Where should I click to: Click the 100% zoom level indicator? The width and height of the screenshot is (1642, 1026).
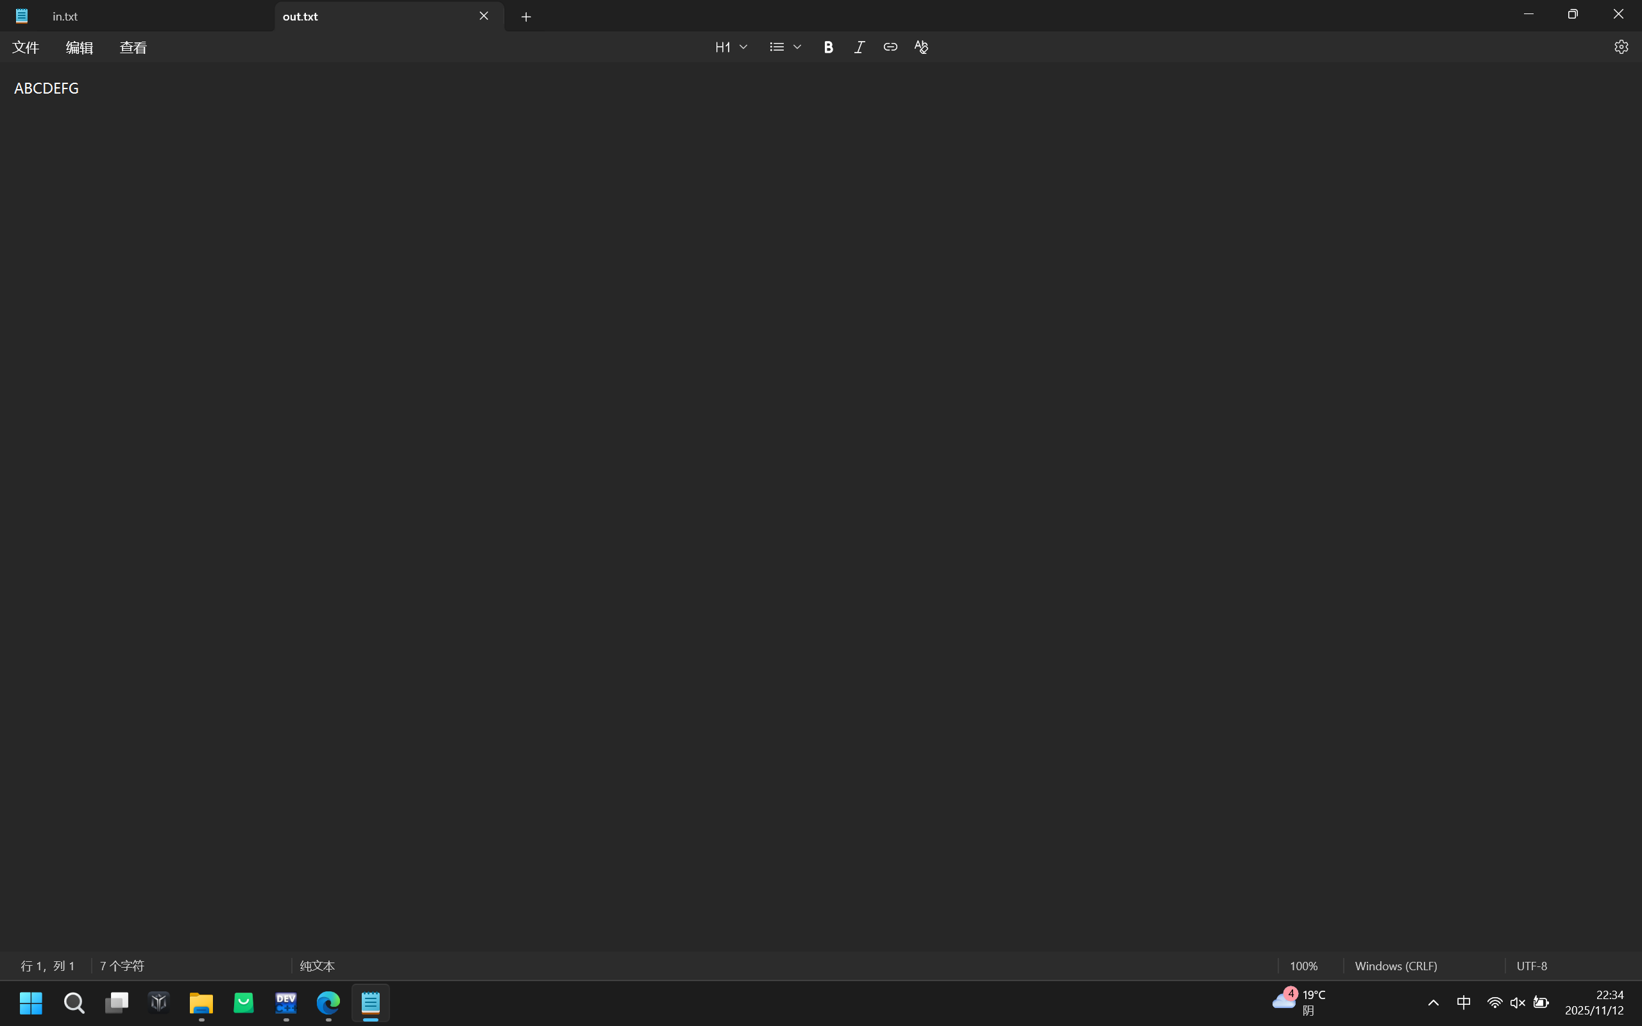pos(1303,965)
